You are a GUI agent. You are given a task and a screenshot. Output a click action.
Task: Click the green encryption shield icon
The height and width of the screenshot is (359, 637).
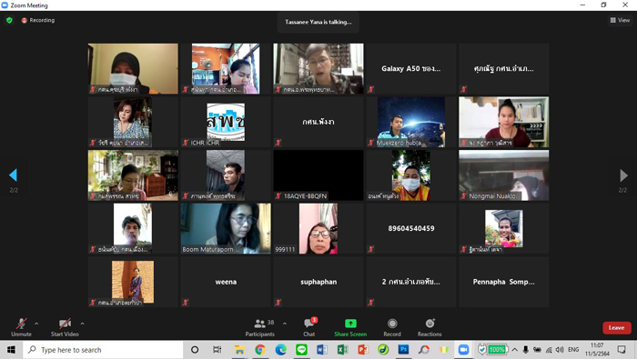pyautogui.click(x=9, y=20)
